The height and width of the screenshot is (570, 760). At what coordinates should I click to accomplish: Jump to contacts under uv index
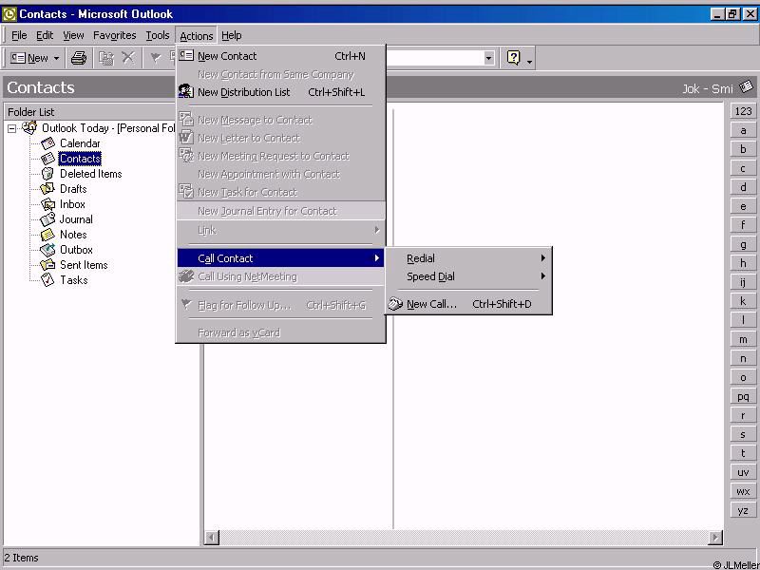(743, 472)
